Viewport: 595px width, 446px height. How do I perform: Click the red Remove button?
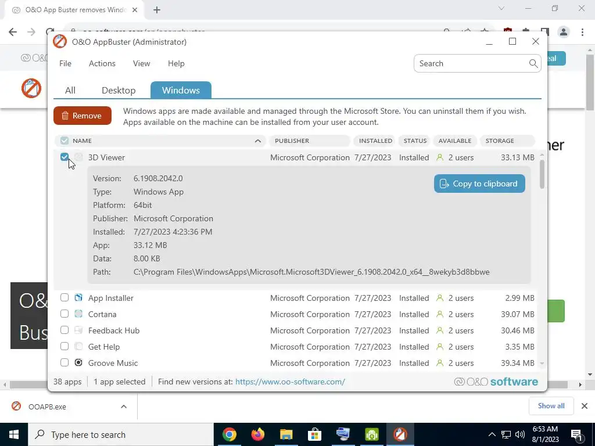(83, 116)
